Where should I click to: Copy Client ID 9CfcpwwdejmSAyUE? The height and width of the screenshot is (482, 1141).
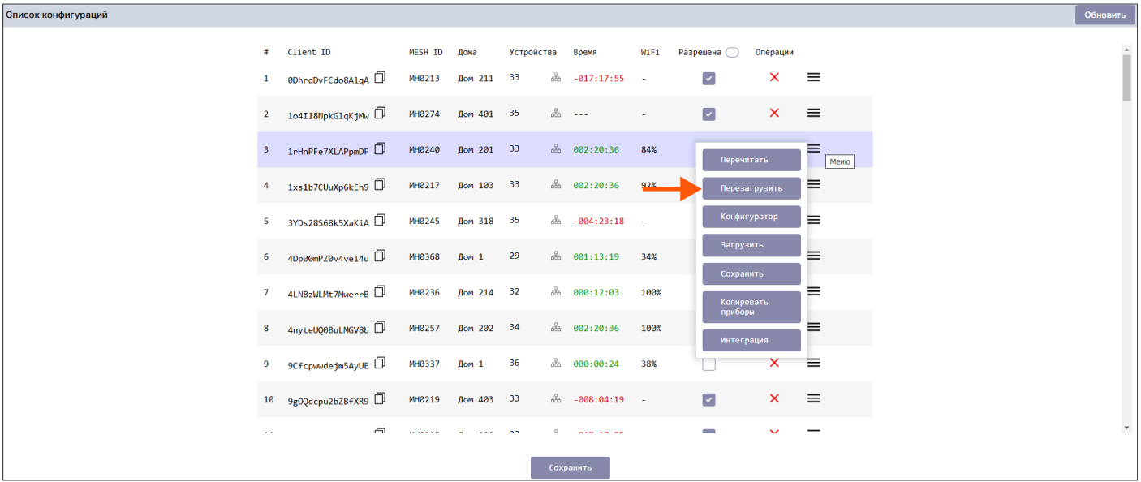380,363
